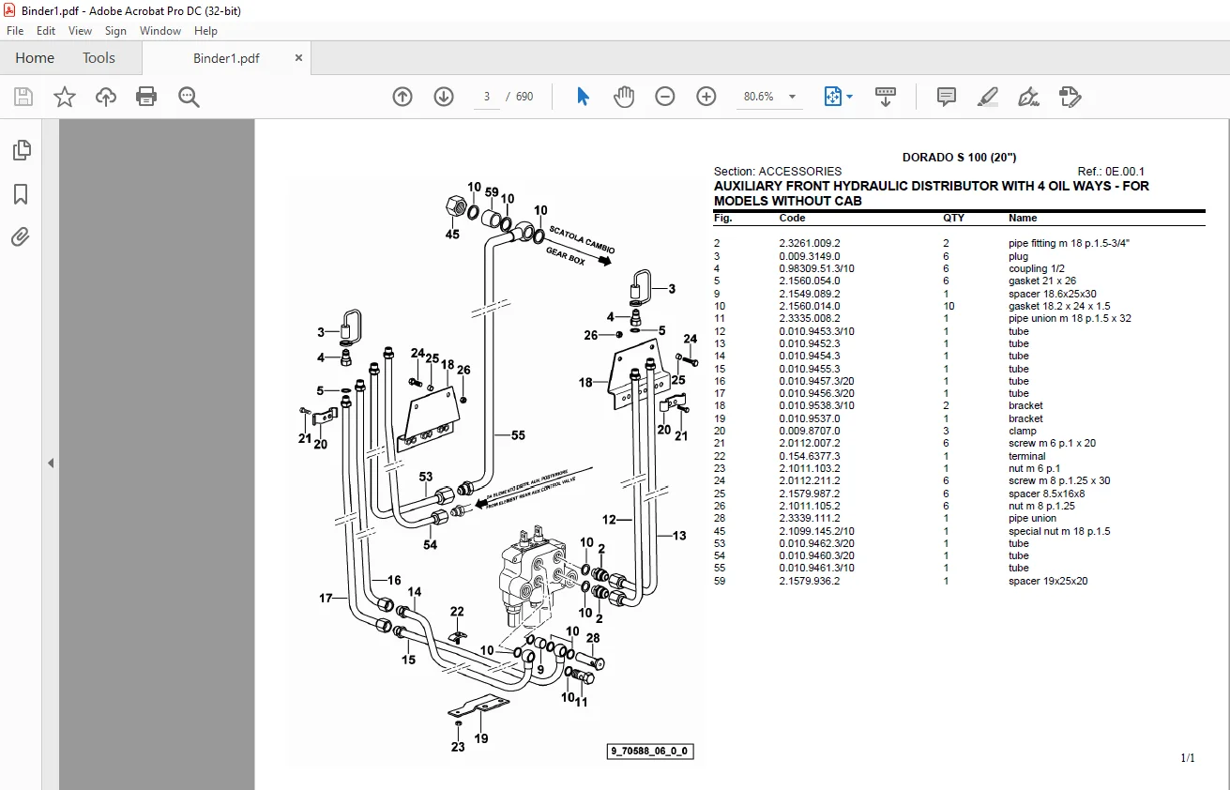Click the part name "pipe fitting m 18 p.1.5-3/4""
The image size is (1230, 790).
point(1070,244)
